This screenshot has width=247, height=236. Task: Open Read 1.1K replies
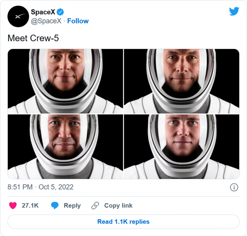(123, 222)
